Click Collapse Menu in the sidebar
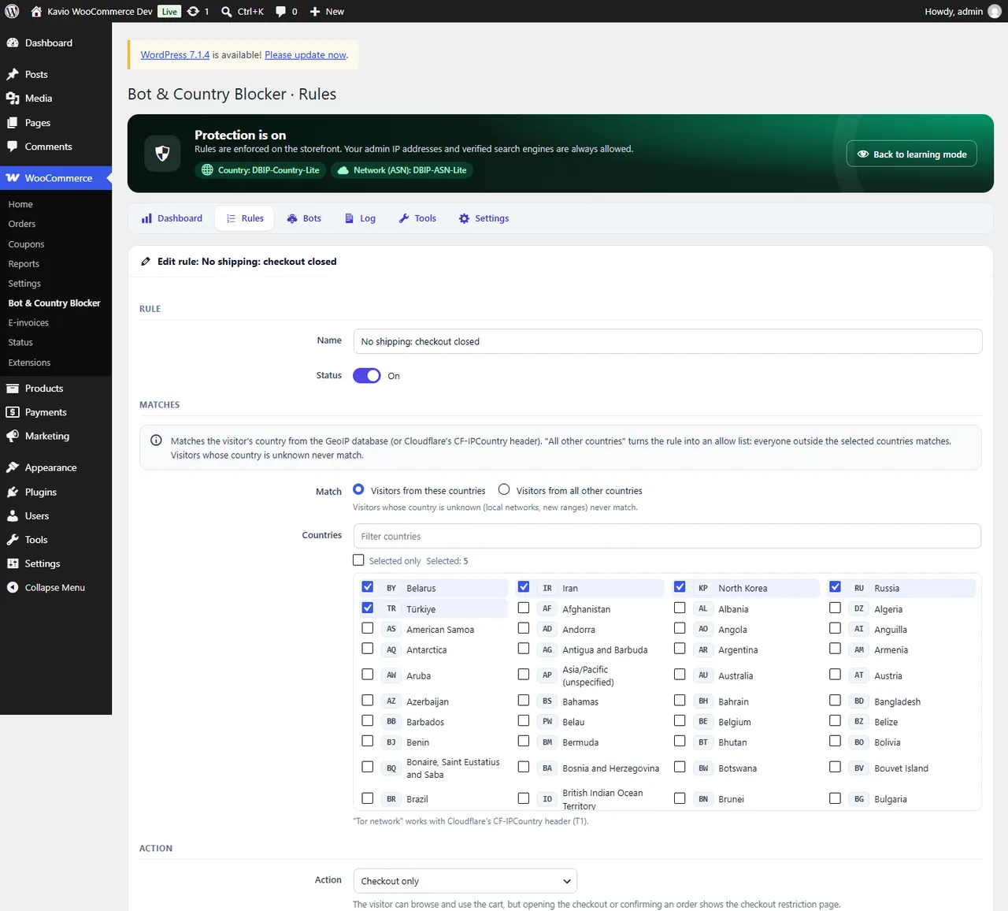Screen dimensions: 1008x911 coord(56,587)
